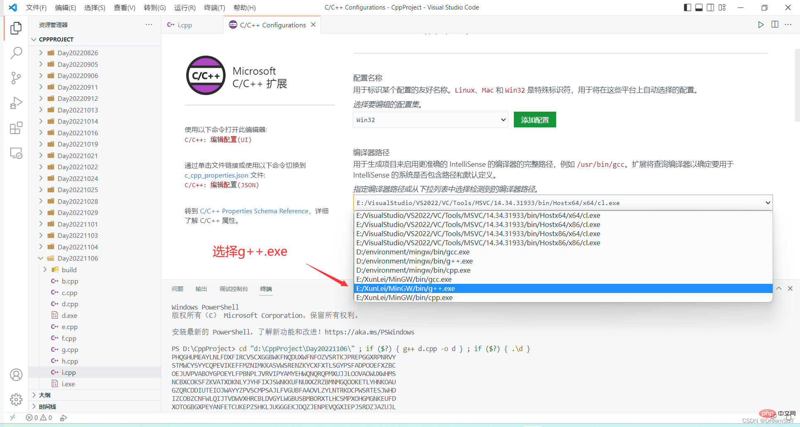
Task: Toggle the secondary sidebar layout button
Action: [x=710, y=7]
